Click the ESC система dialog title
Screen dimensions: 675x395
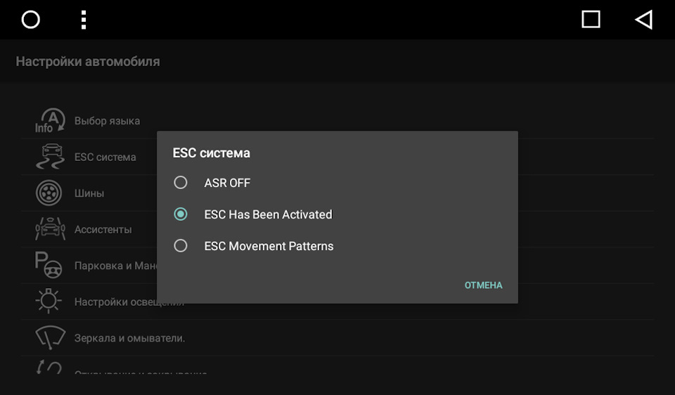point(212,153)
